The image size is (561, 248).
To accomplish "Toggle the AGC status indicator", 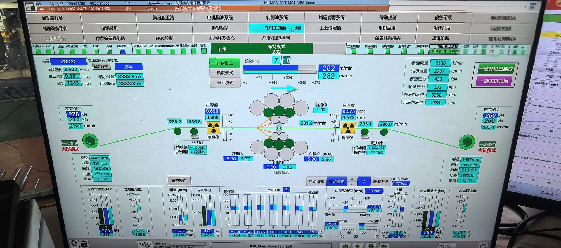I will coord(96,52).
